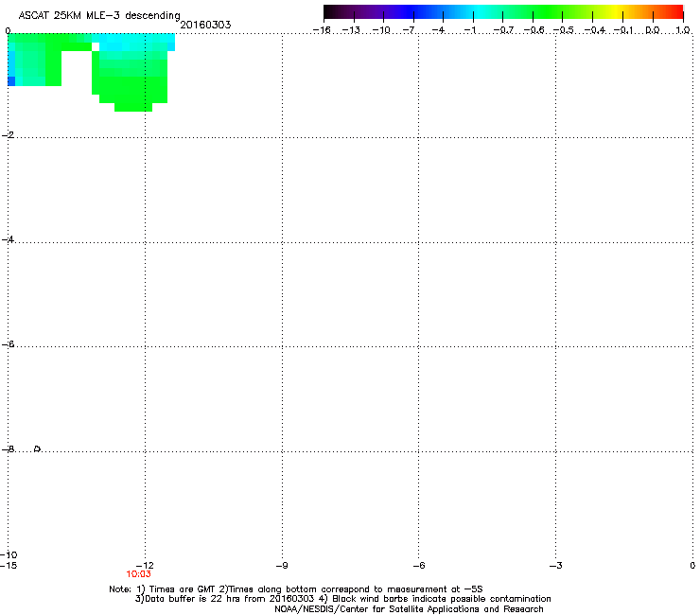This screenshot has height=615, width=700.
Task: Click the white gap cell inside the cyan swath row
Action: [96, 46]
